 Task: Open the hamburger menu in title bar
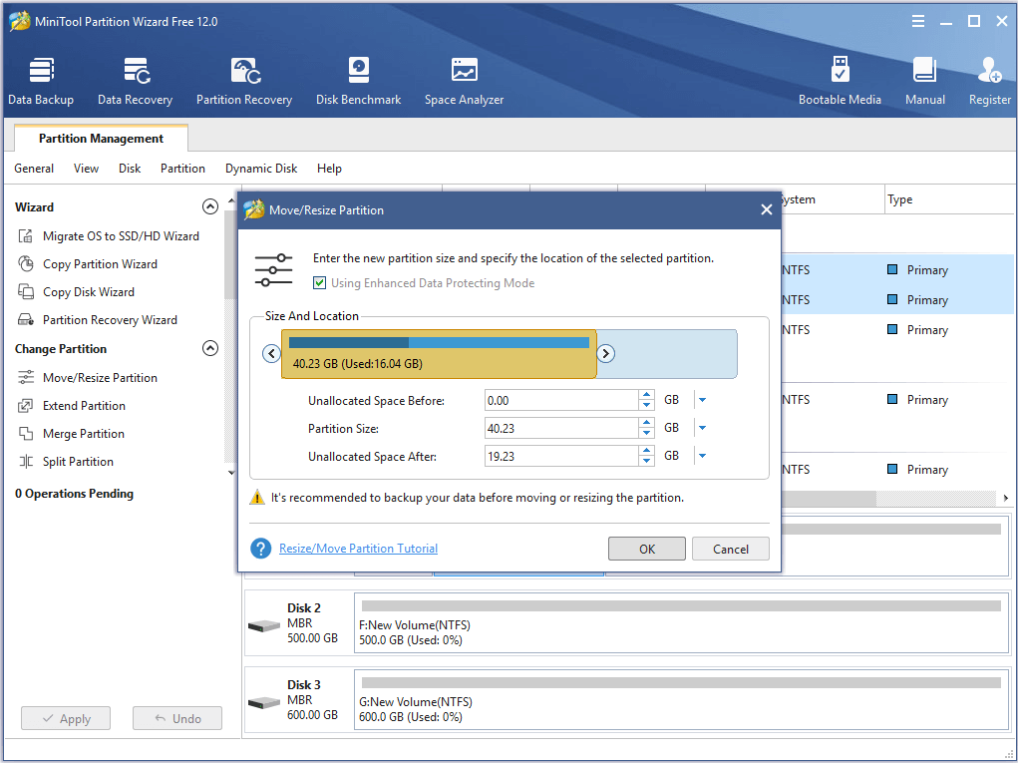918,21
